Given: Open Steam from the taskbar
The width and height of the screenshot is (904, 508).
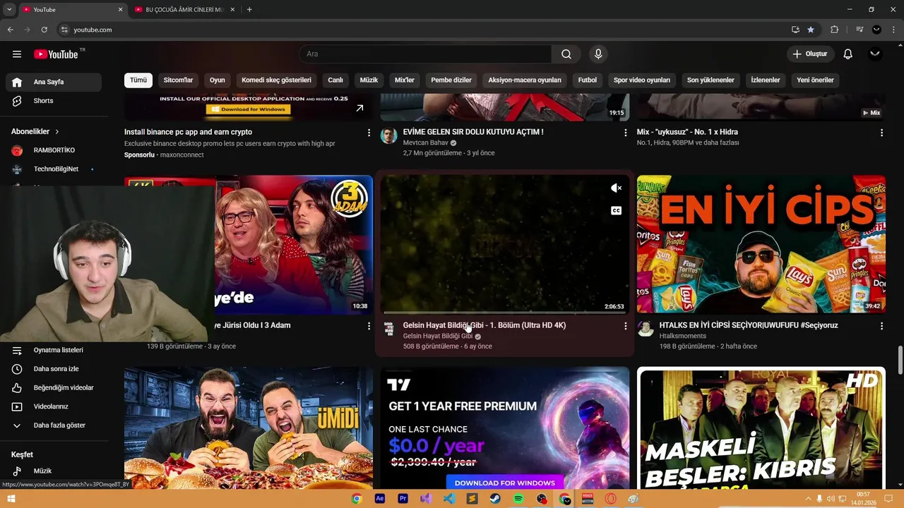Looking at the screenshot, I should [x=495, y=499].
